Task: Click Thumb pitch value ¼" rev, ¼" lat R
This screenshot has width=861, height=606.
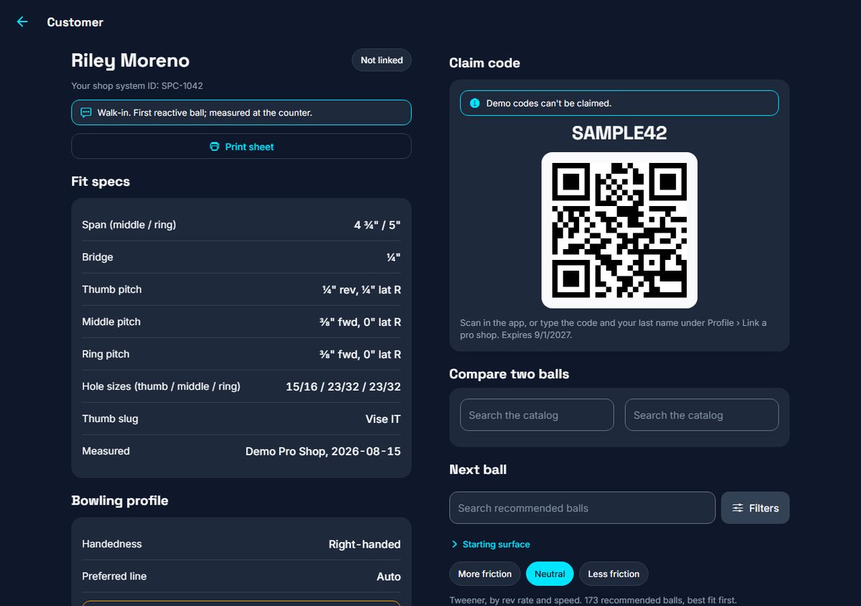Action: point(362,289)
